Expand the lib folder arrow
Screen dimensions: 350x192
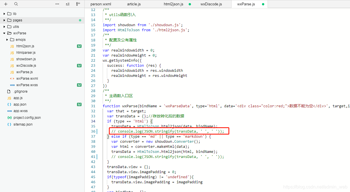coord(4,14)
